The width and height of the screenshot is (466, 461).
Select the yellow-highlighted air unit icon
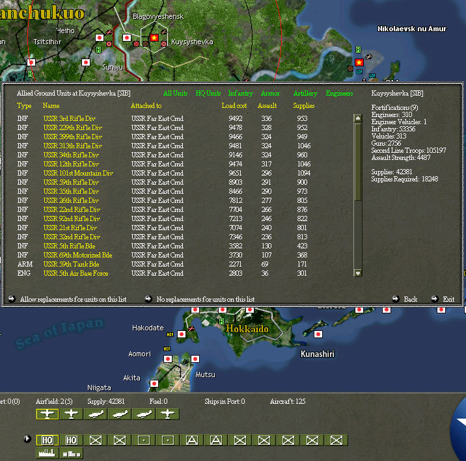coord(48,414)
